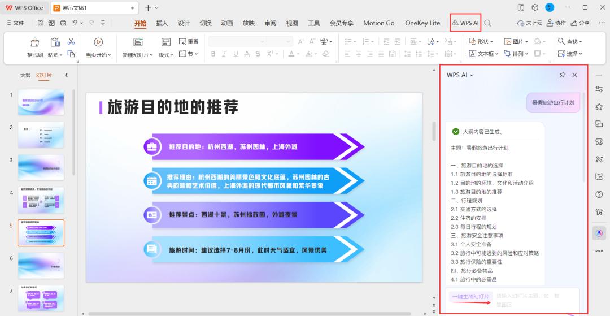The width and height of the screenshot is (610, 316).
Task: Click the Redo arrow
Action: click(92, 23)
